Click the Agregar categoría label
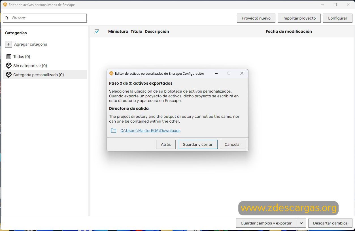This screenshot has width=355, height=231. 31,44
